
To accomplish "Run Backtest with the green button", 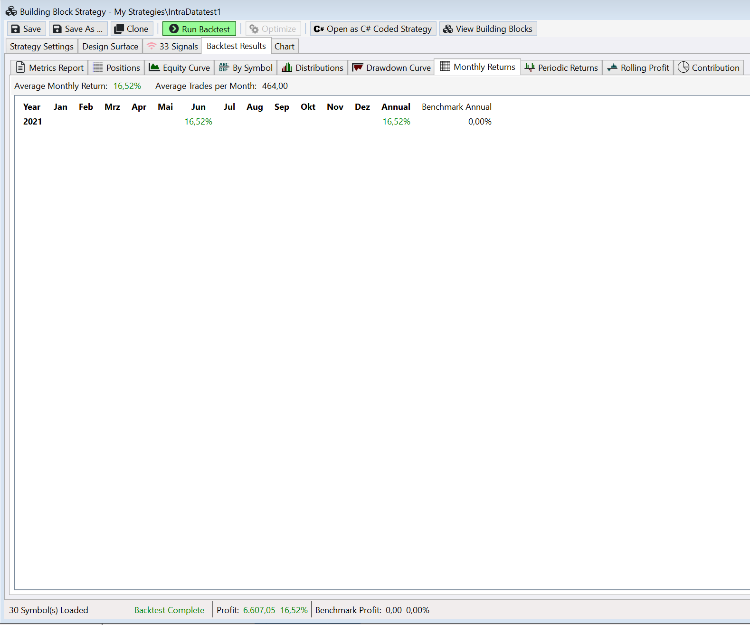I will (199, 29).
